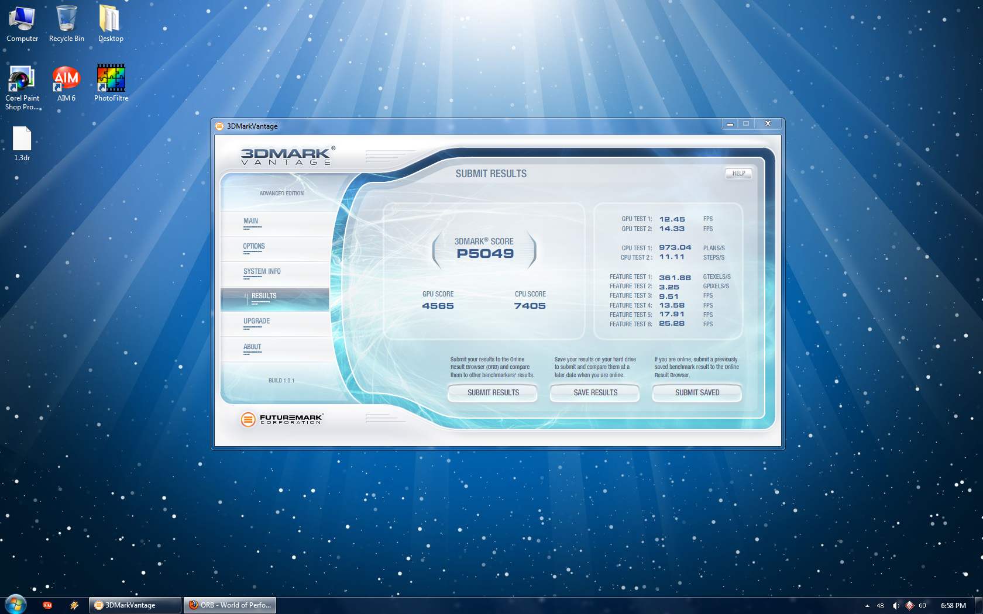The image size is (983, 614).
Task: Click FEATURE TEST 6 value 25.28
Action: 672,323
